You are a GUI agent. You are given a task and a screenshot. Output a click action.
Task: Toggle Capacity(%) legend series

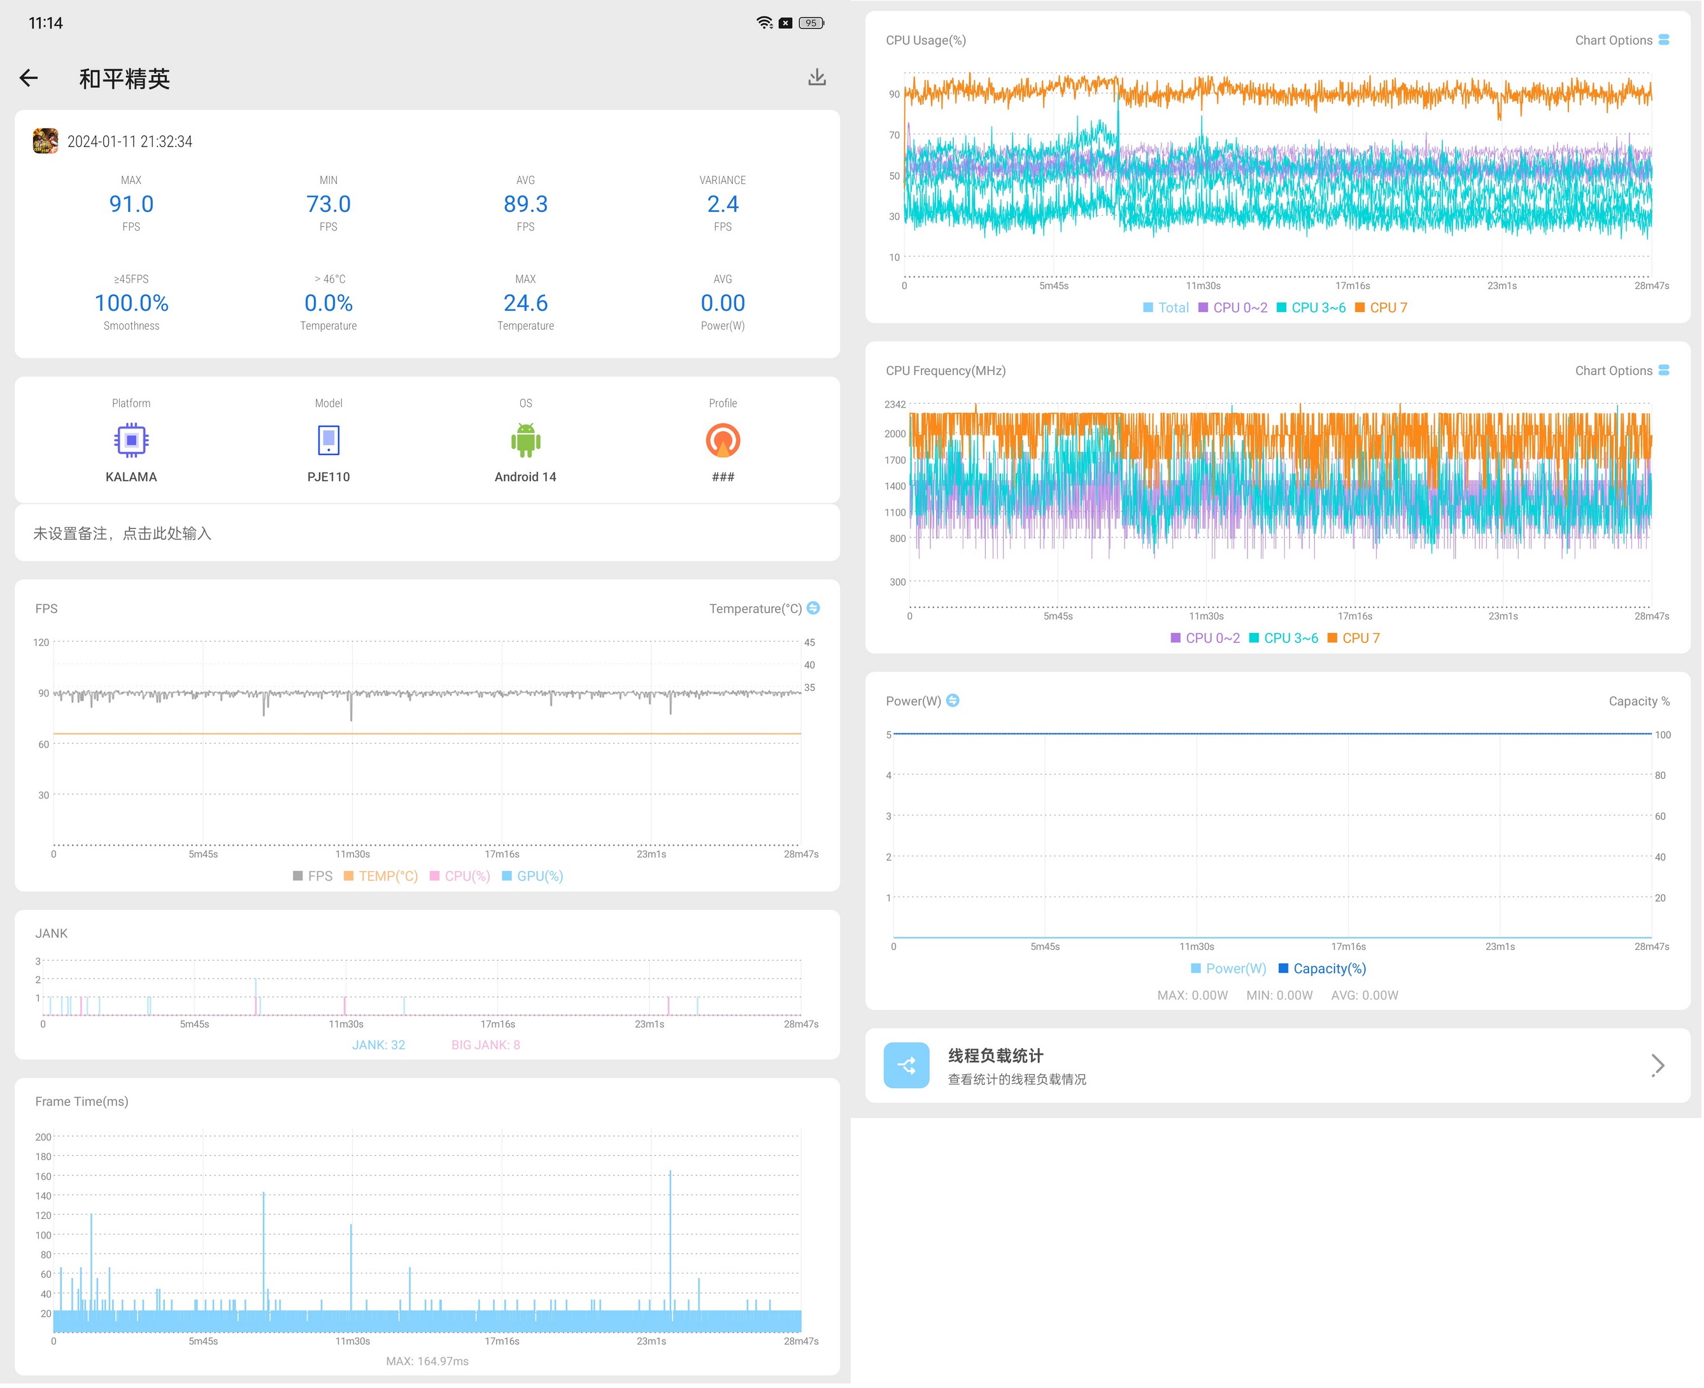click(x=1322, y=968)
